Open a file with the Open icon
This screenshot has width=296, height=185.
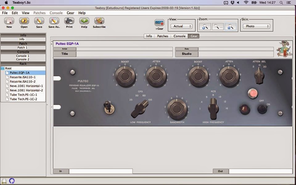[24, 21]
